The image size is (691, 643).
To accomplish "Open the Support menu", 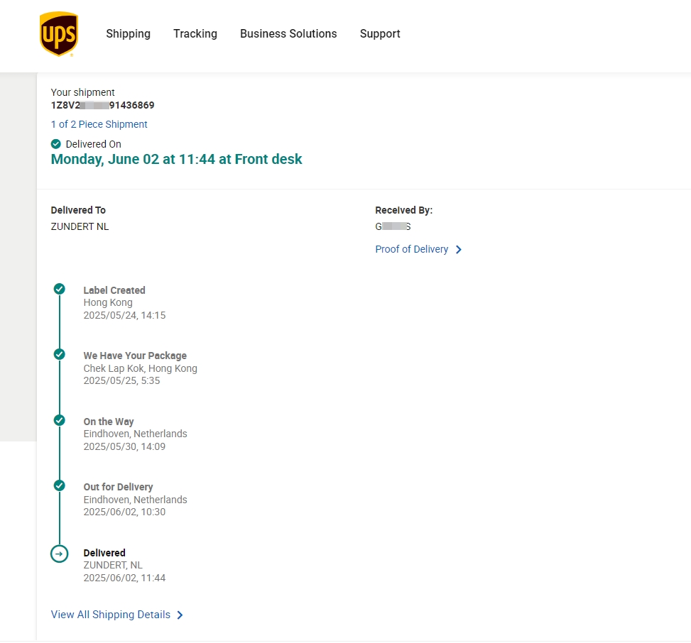I will click(x=380, y=34).
